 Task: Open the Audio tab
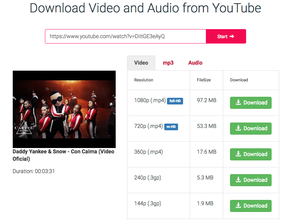coord(195,63)
